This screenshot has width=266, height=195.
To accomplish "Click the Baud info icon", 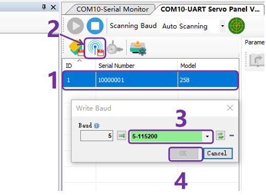I will 97,126.
